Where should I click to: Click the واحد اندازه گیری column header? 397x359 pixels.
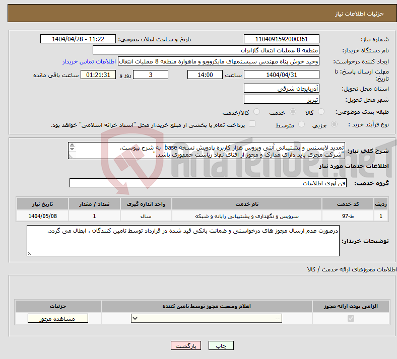point(146,204)
